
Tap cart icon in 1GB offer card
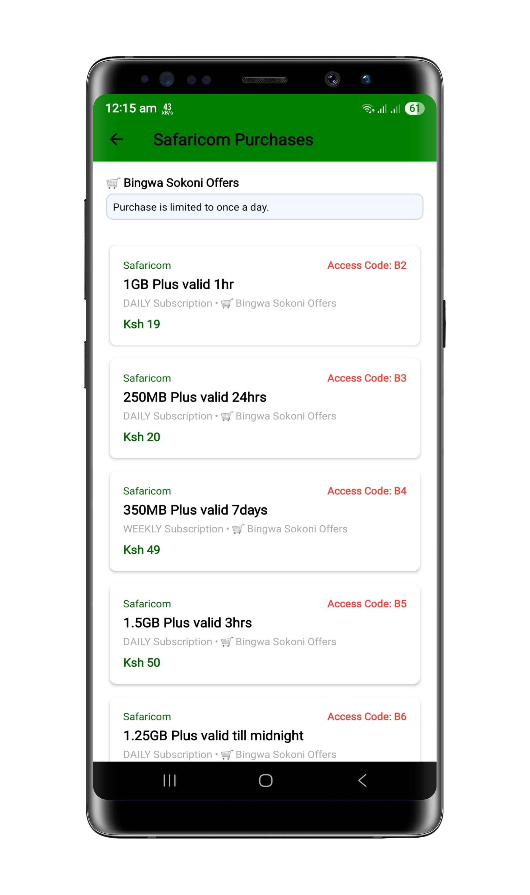[x=227, y=303]
